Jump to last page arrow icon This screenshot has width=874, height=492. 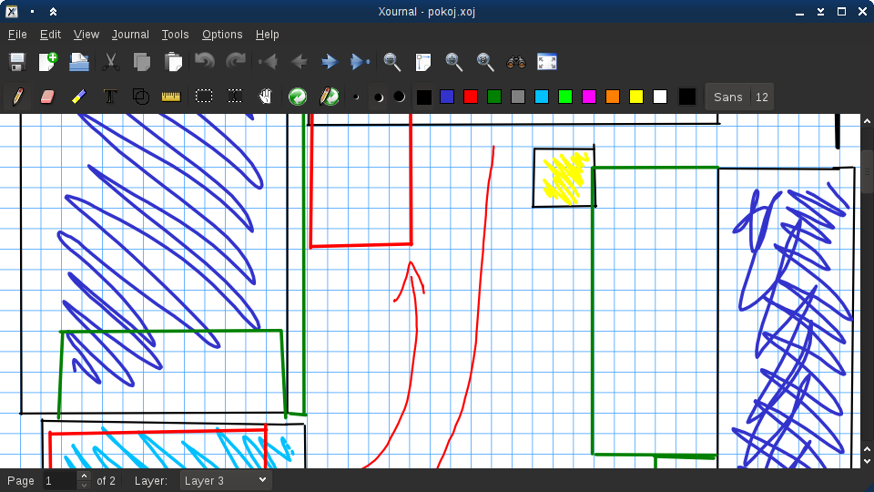tap(361, 62)
